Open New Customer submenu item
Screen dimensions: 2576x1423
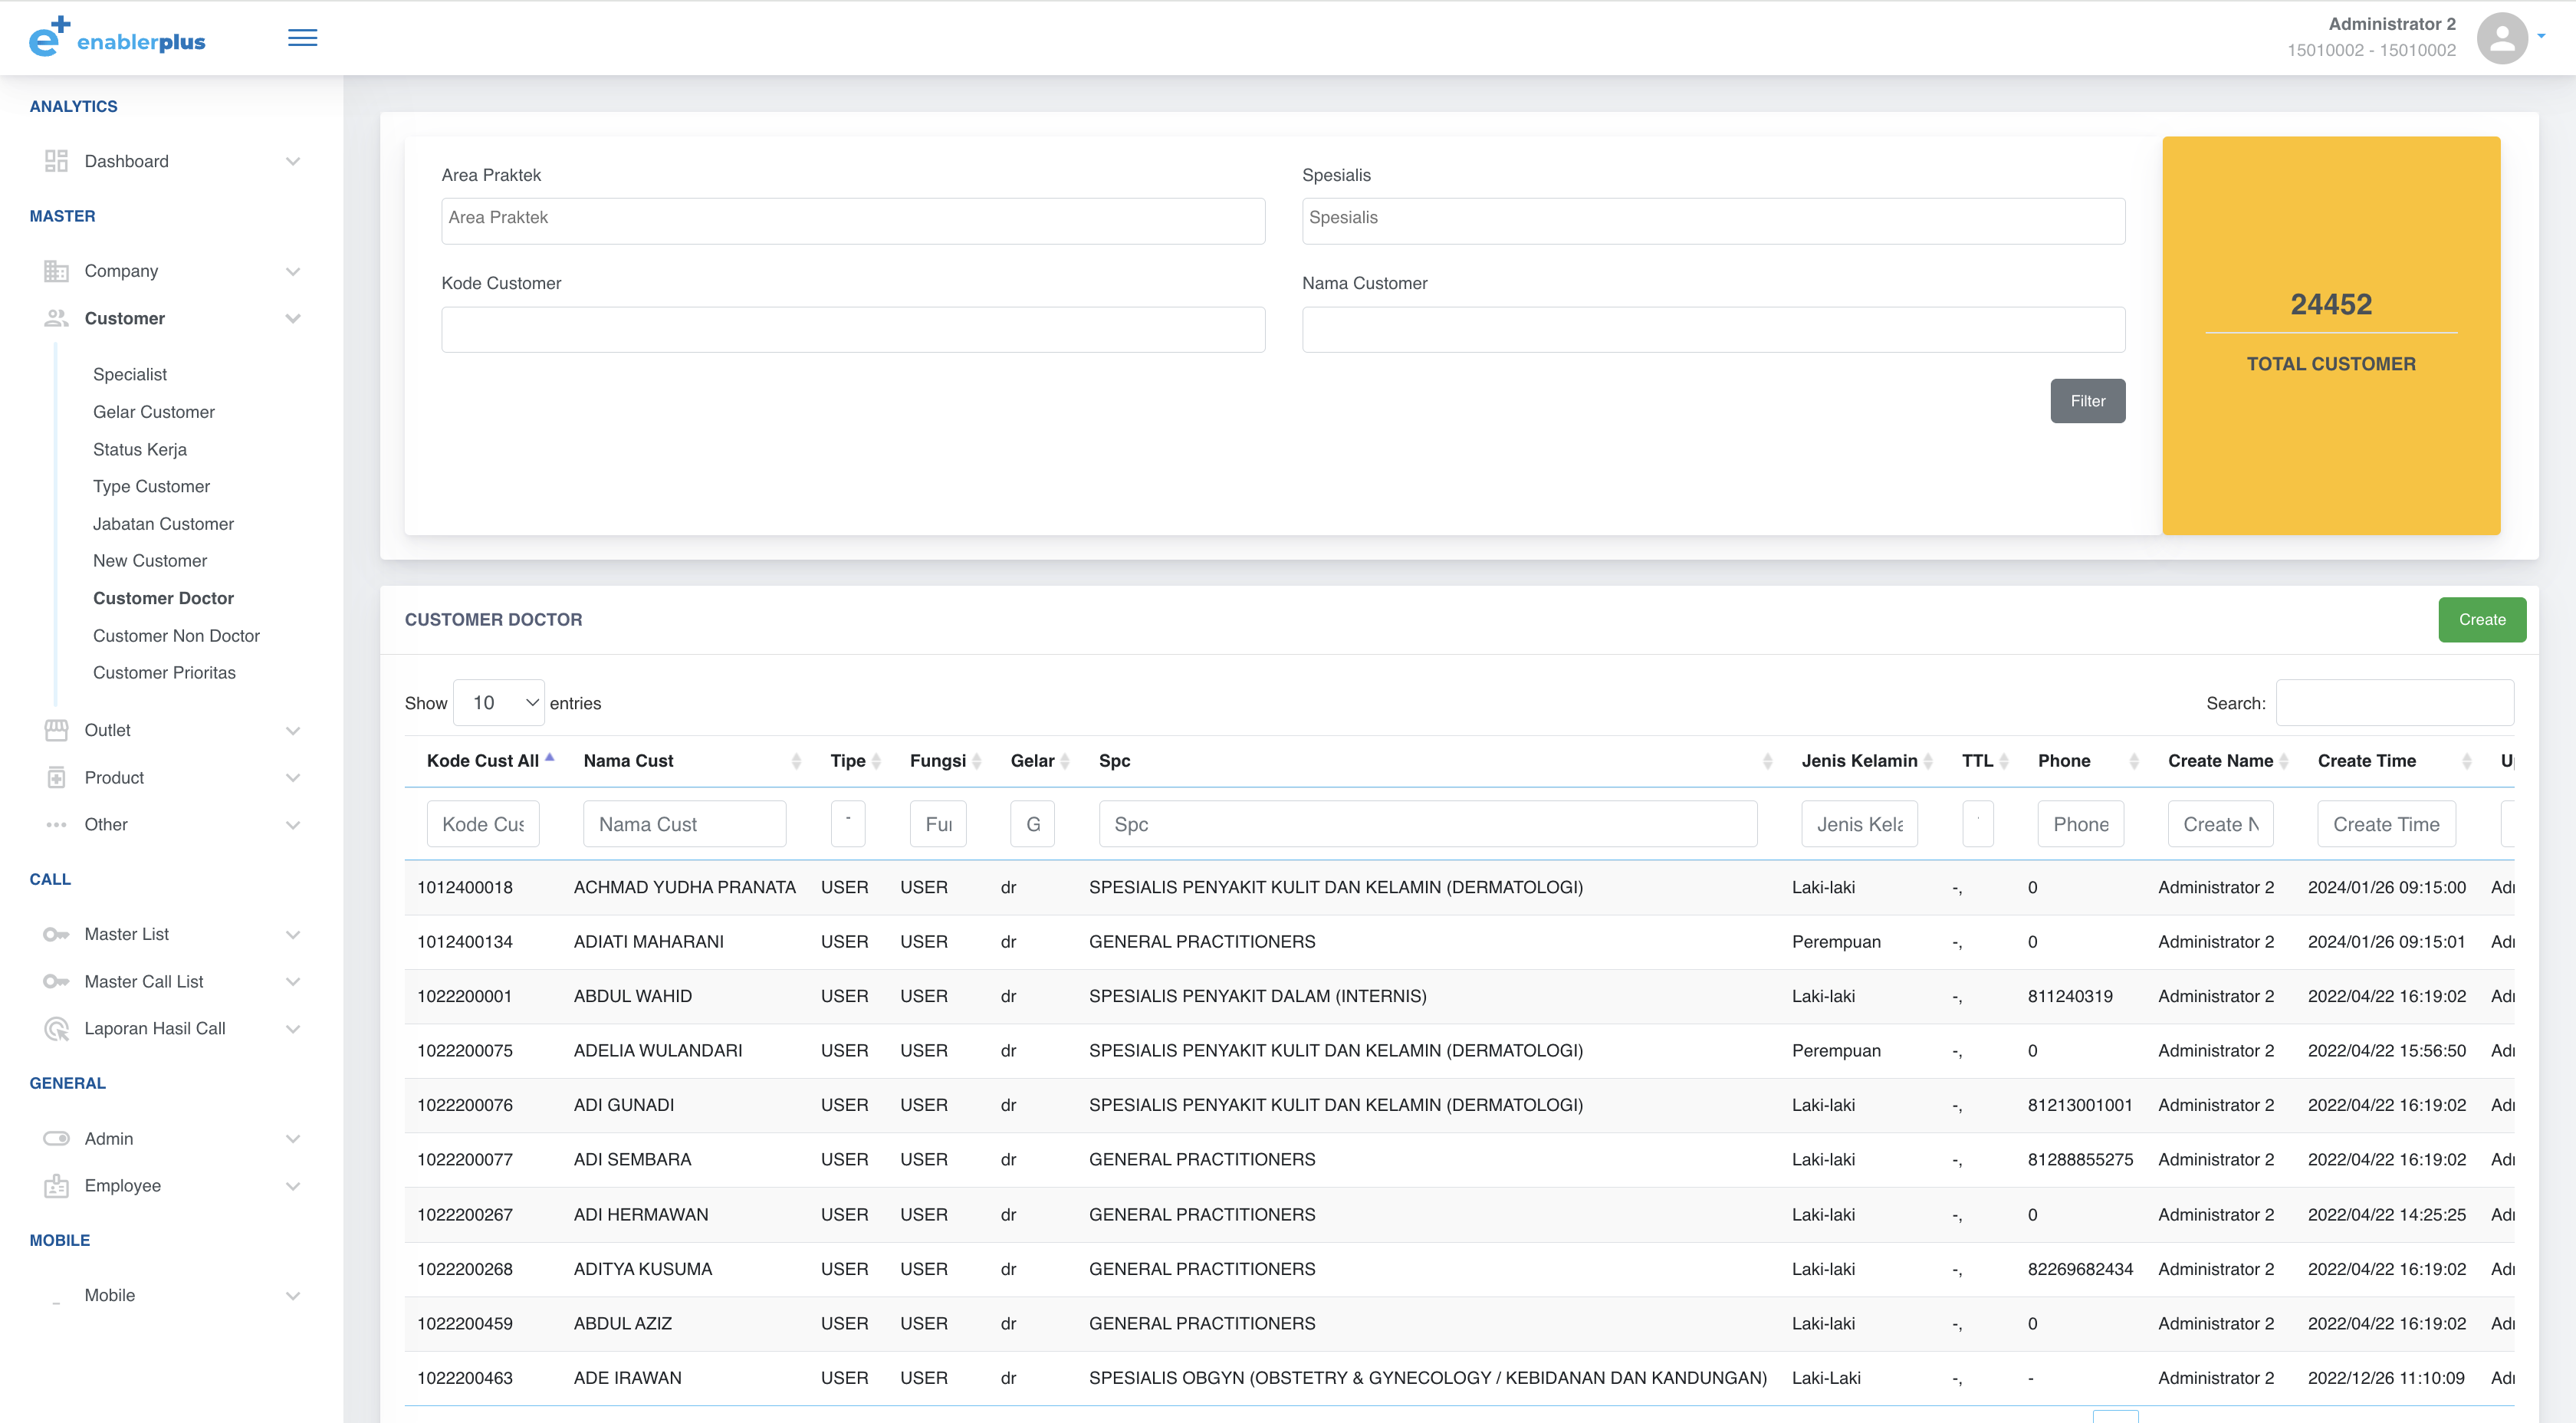pyautogui.click(x=150, y=561)
